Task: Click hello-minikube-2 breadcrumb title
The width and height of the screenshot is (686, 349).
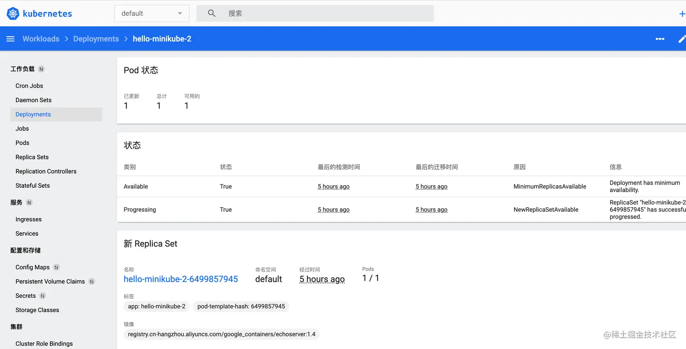Action: coord(162,39)
